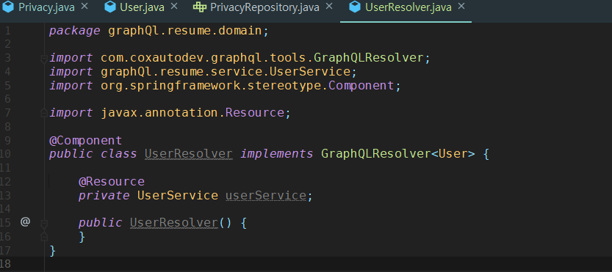Click the UserResolver.java class file icon

355,7
